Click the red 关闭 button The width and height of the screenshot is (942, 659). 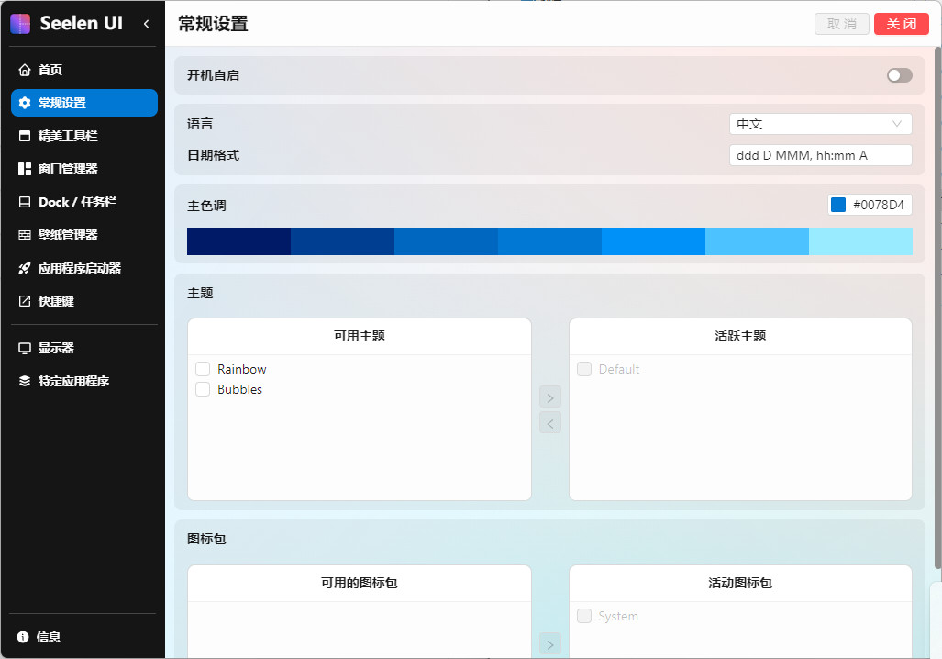pos(901,24)
